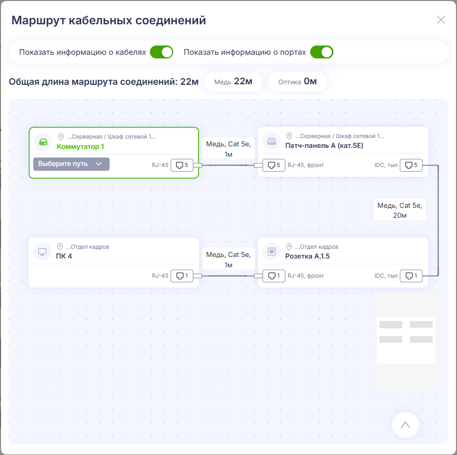The width and height of the screenshot is (457, 455).
Task: Select RJ-45 port 1 on ПК 4
Action: tap(182, 276)
